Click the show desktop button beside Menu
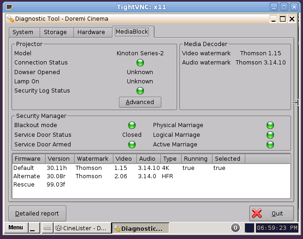 [x=34, y=228]
